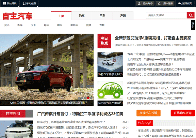This screenshot has height=138, width=196.
Task: Open 资讯 in the sub navigation
Action: [7, 25]
